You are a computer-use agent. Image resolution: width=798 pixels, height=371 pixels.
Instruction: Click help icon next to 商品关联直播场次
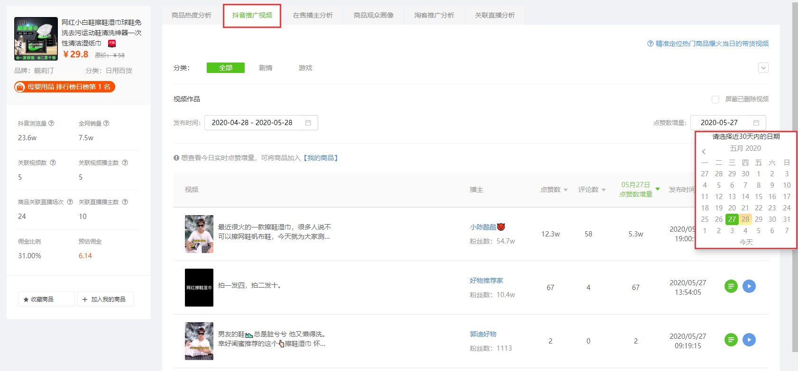pos(70,202)
